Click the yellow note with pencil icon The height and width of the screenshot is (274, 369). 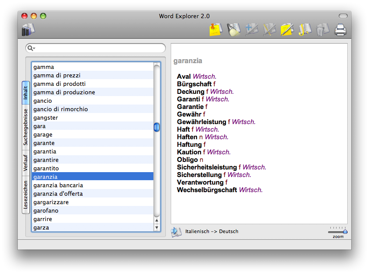287,30
